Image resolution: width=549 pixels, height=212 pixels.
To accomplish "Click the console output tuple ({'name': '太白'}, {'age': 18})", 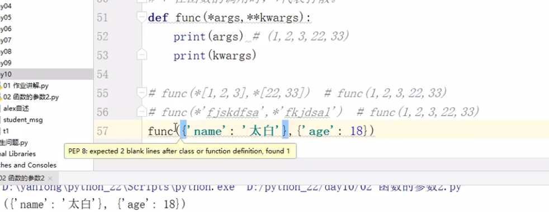I will pos(94,204).
